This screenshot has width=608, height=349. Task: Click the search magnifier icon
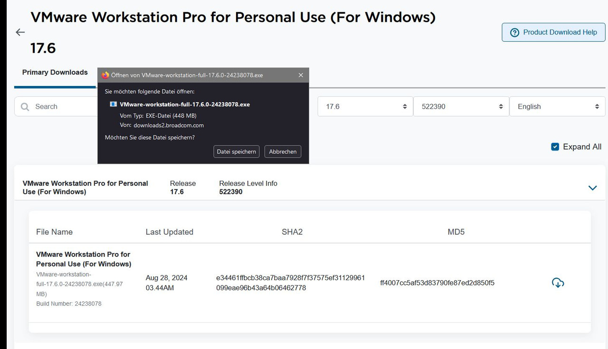tap(25, 107)
